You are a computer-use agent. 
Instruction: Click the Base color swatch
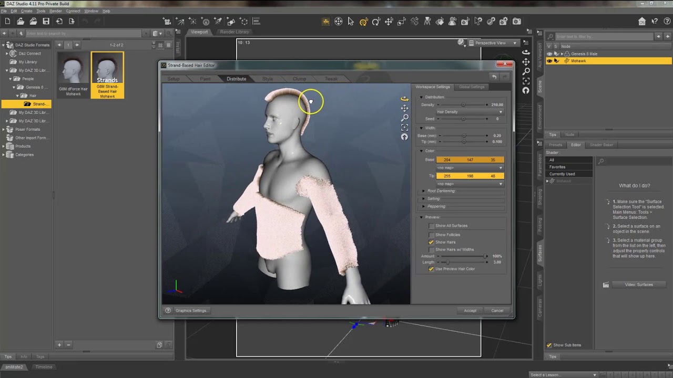point(470,160)
